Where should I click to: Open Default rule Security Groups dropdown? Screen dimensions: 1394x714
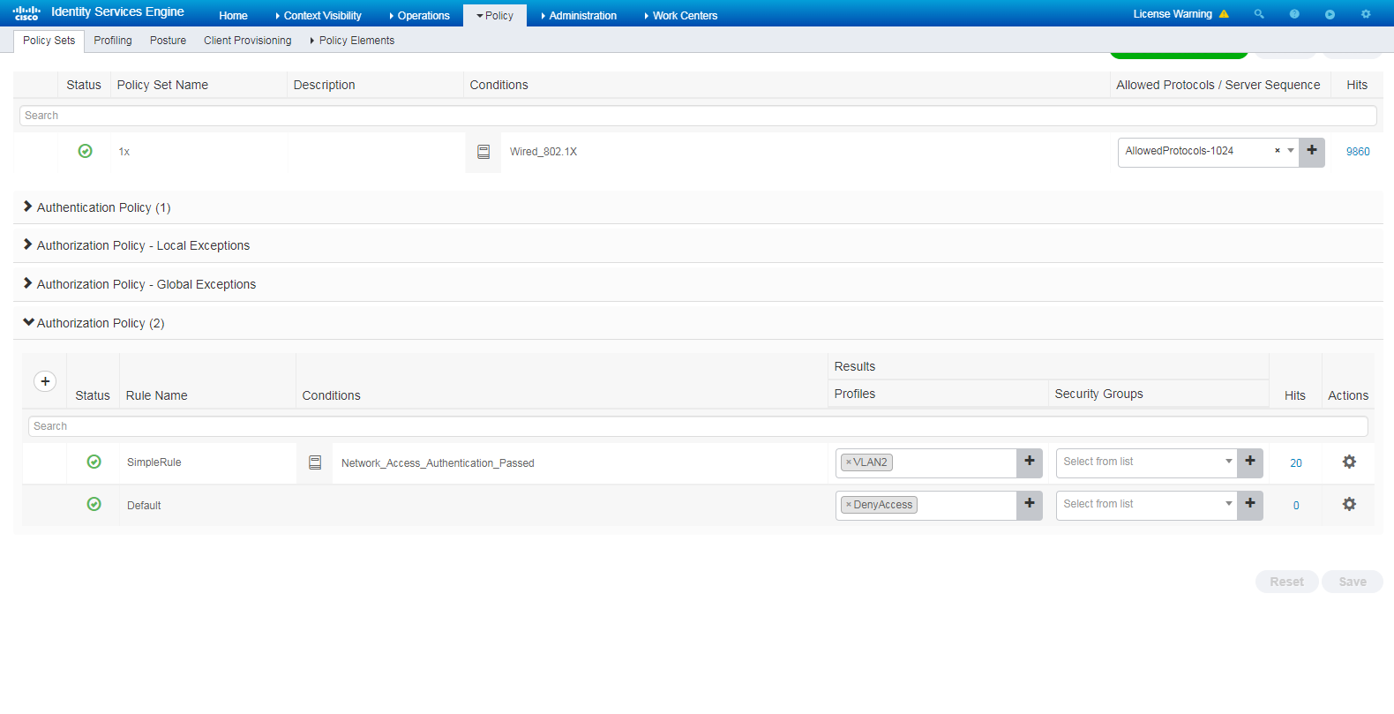pyautogui.click(x=1228, y=504)
